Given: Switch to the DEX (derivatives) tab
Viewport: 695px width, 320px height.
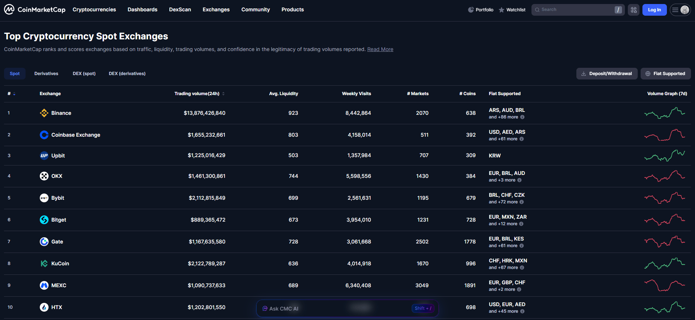Looking at the screenshot, I should pyautogui.click(x=127, y=74).
